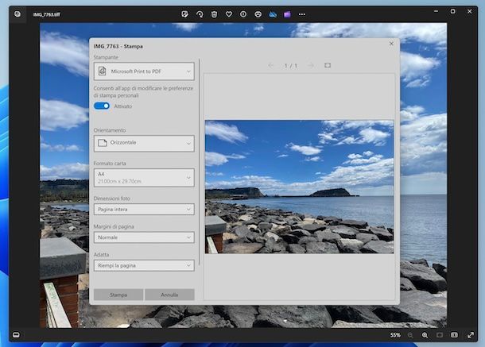Click the IMG_7763.tiff file name in the title bar
The height and width of the screenshot is (347, 485).
pos(47,14)
